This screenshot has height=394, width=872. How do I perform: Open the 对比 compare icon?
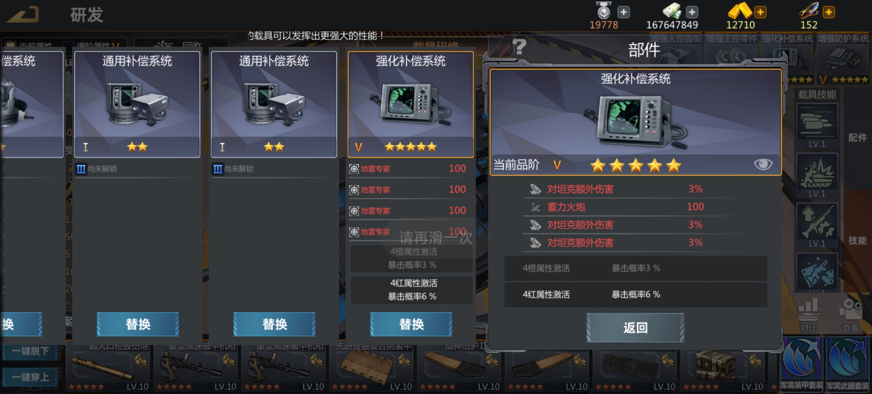[x=809, y=315]
